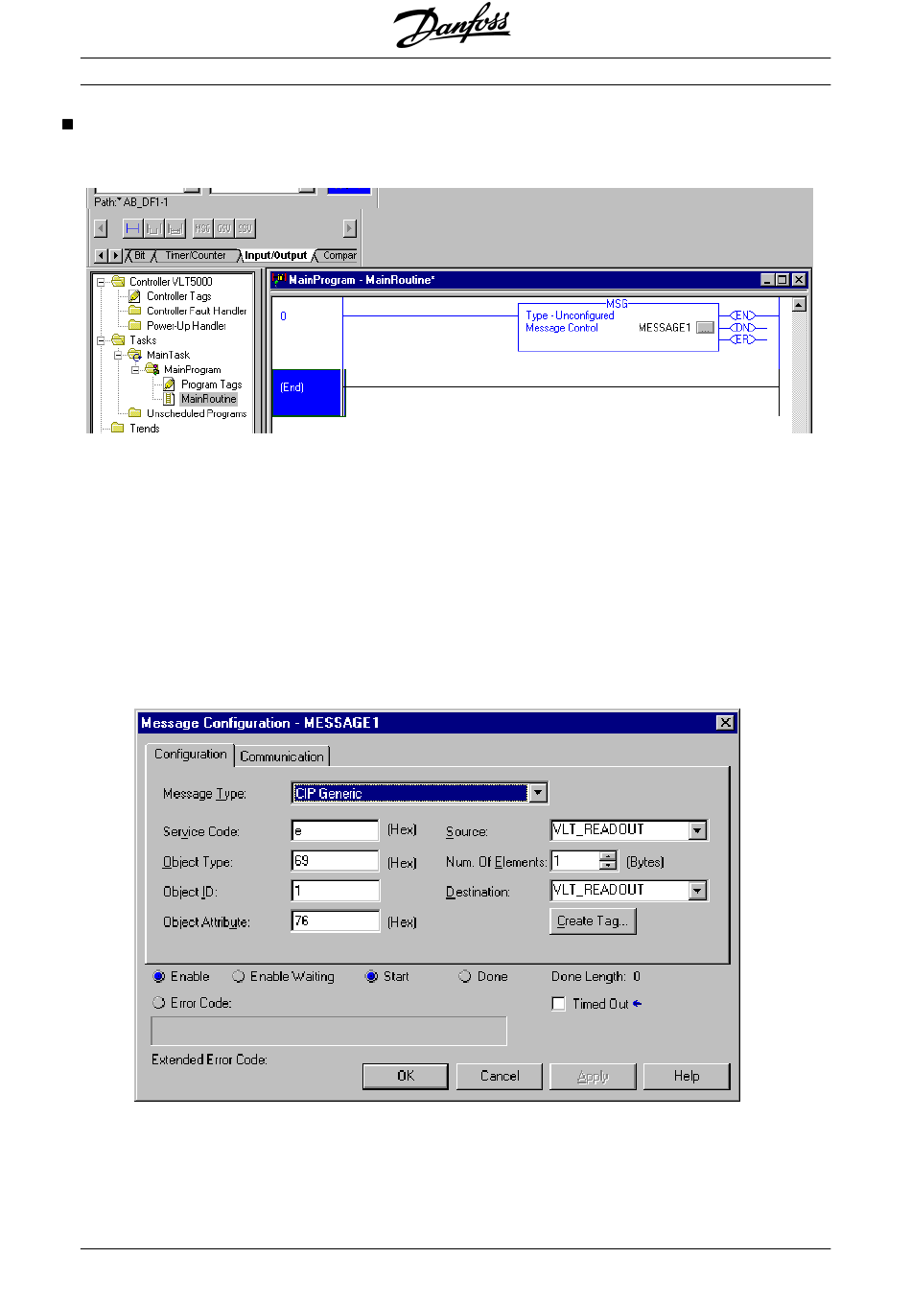This screenshot has width=911, height=1304.
Task: Click the Create Tag... button
Action: click(593, 920)
